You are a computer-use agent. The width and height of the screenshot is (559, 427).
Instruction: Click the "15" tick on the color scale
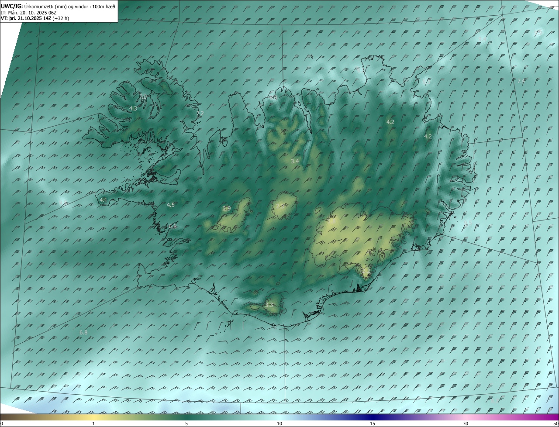[x=373, y=424]
